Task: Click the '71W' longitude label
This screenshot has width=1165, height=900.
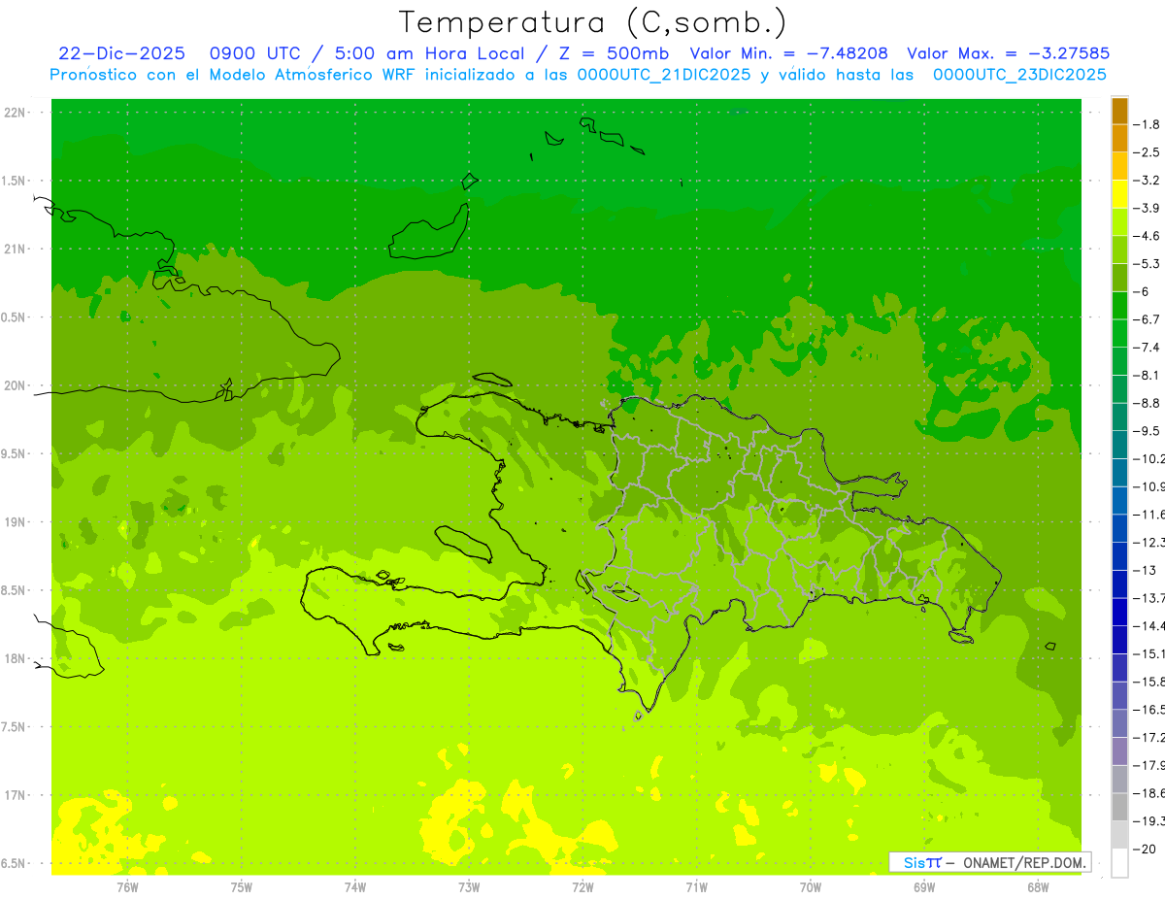Action: pos(696,886)
